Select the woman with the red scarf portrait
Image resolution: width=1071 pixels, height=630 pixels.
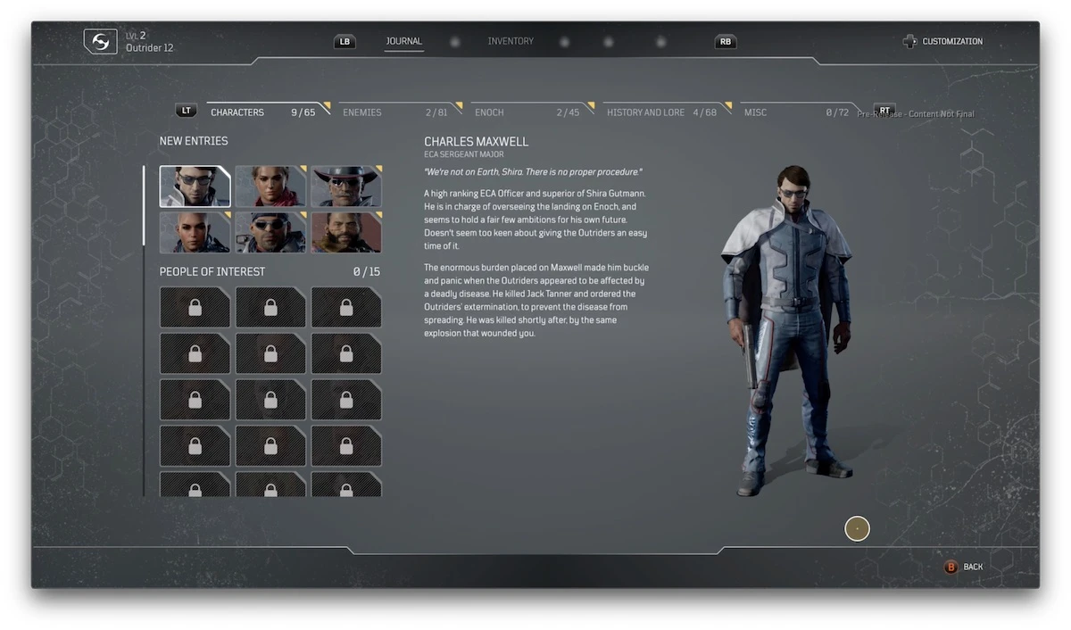(270, 186)
